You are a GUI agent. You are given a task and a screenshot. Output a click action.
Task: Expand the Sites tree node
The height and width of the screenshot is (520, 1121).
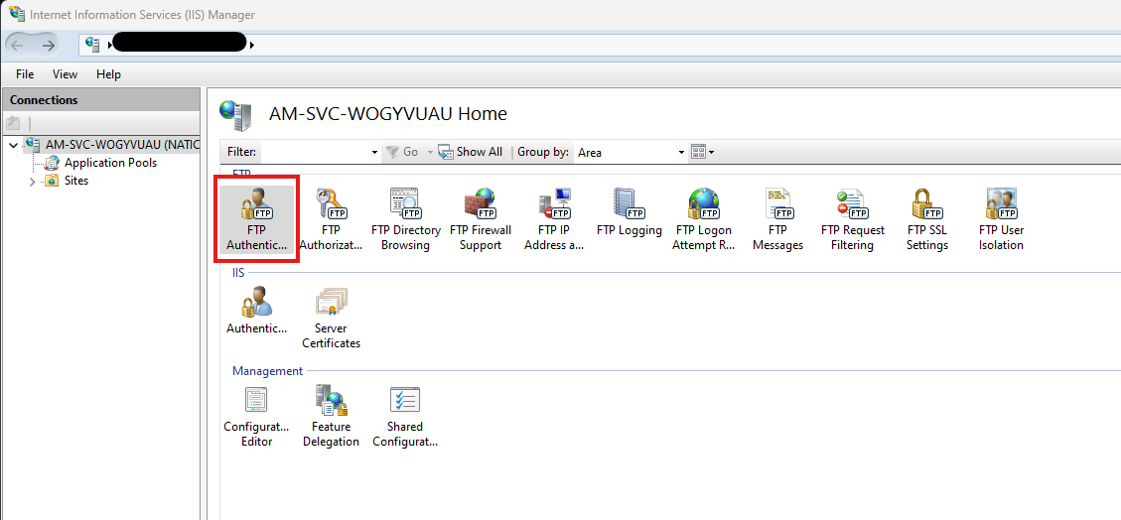(x=33, y=182)
